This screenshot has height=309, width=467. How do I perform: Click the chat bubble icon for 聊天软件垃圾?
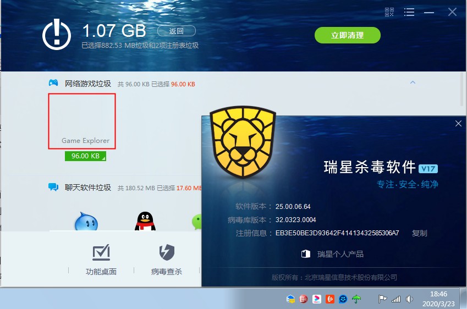click(x=53, y=187)
